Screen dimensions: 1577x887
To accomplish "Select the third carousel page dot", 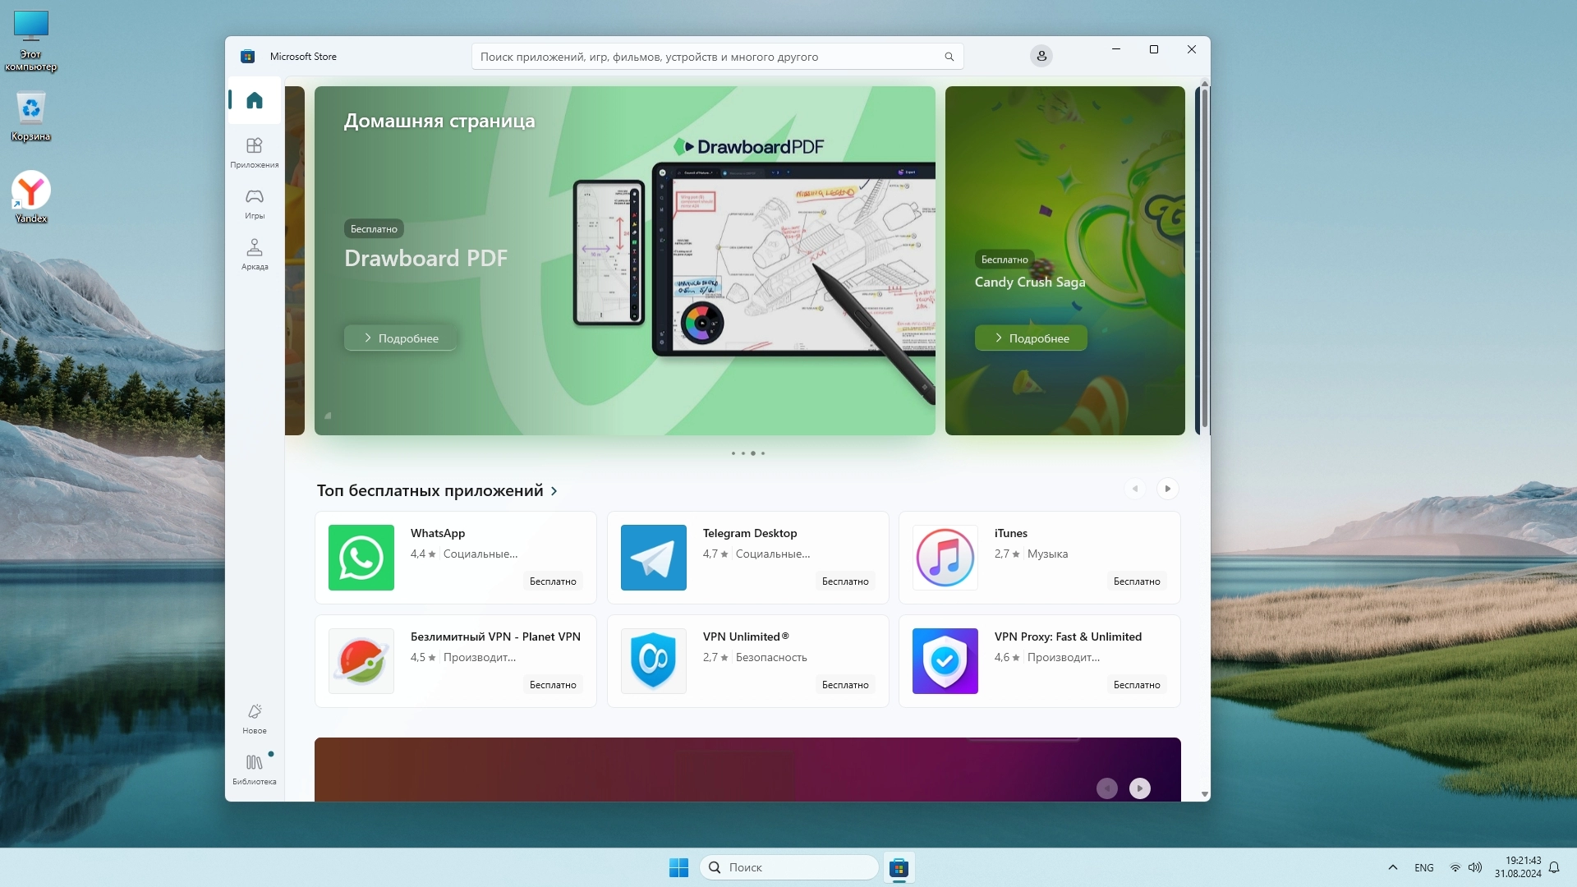I will coord(752,453).
